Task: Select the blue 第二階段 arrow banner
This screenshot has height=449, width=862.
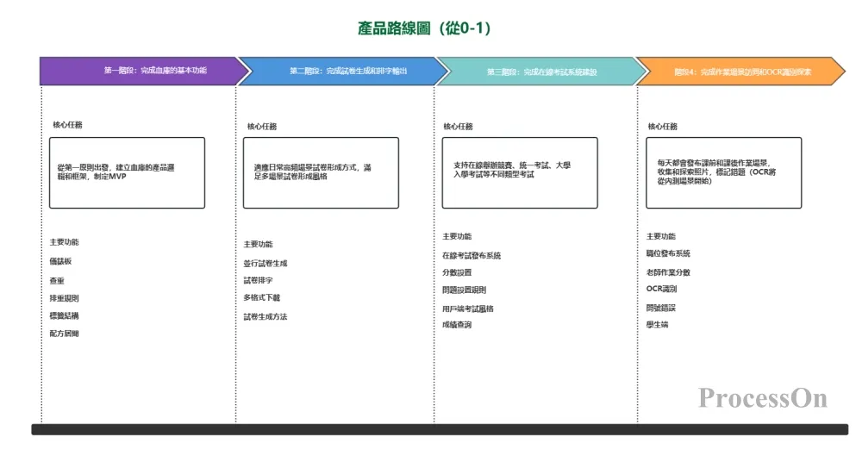Action: (336, 71)
